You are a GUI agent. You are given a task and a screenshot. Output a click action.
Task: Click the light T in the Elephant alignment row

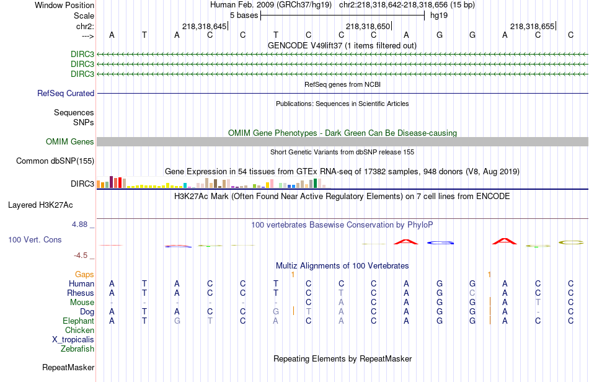click(210, 321)
